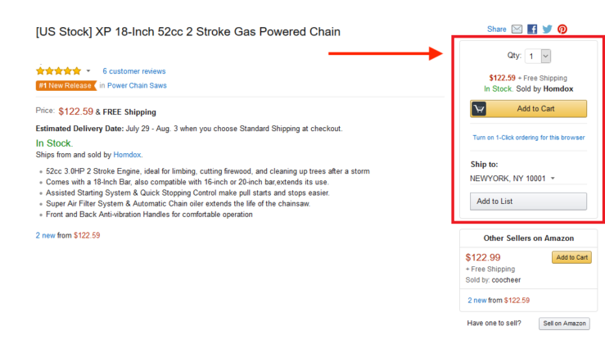Image resolution: width=605 pixels, height=340 pixels.
Task: Share product via email envelope icon
Action: (517, 29)
